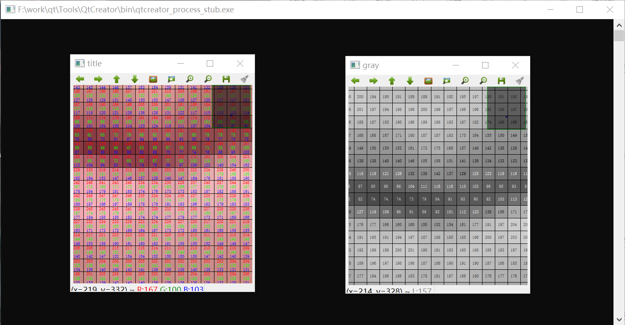Save the gray window image
The width and height of the screenshot is (625, 325).
click(x=502, y=81)
